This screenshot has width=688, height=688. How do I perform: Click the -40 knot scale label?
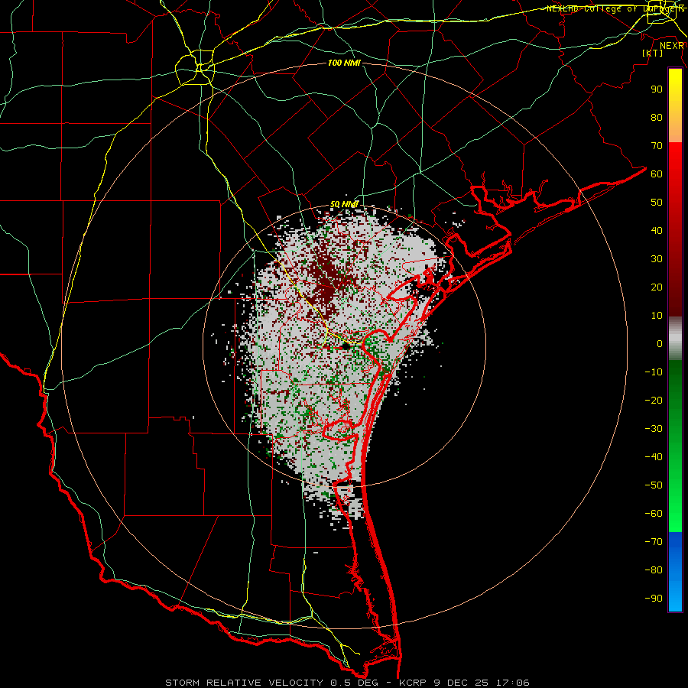(x=654, y=457)
